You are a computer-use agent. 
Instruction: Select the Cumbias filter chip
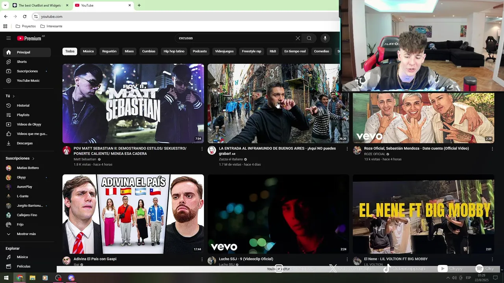[149, 51]
